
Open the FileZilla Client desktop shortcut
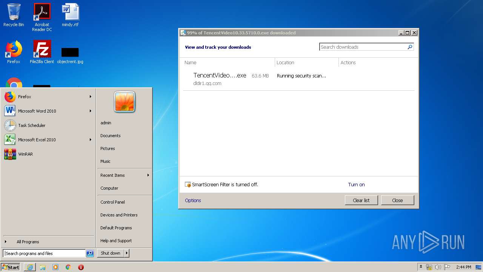click(x=42, y=52)
